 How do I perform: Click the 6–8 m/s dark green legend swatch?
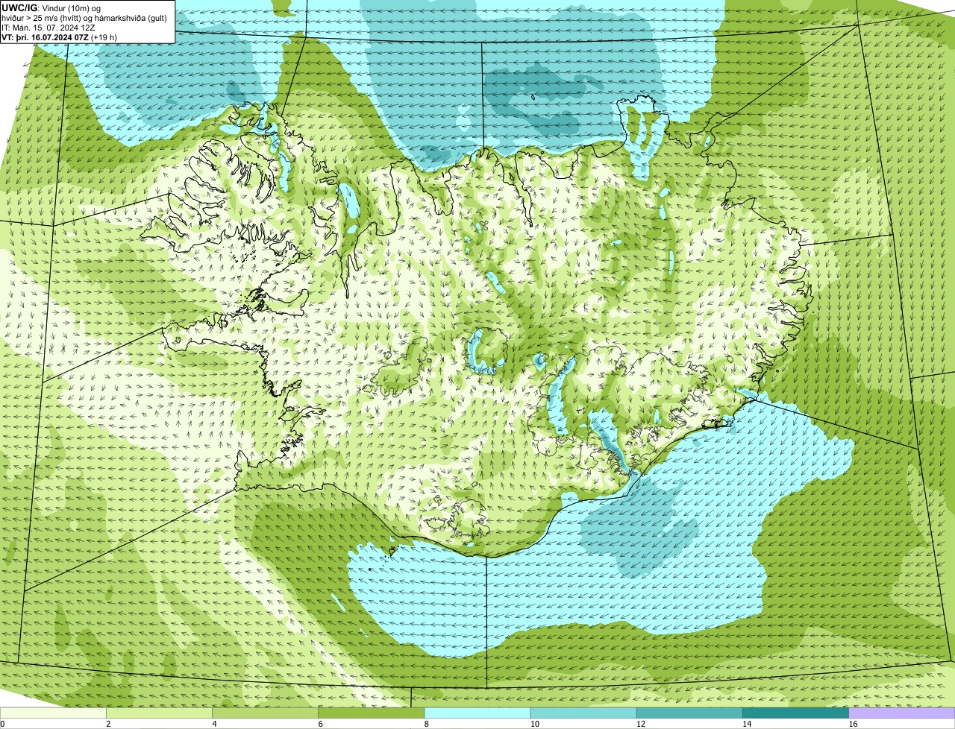(372, 713)
